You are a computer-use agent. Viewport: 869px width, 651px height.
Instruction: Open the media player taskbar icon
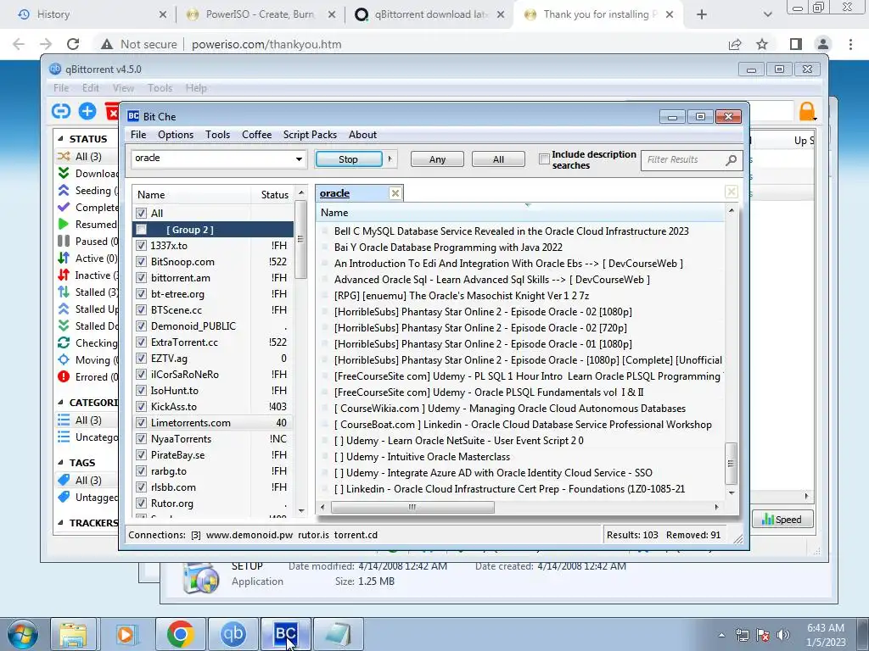click(x=127, y=634)
